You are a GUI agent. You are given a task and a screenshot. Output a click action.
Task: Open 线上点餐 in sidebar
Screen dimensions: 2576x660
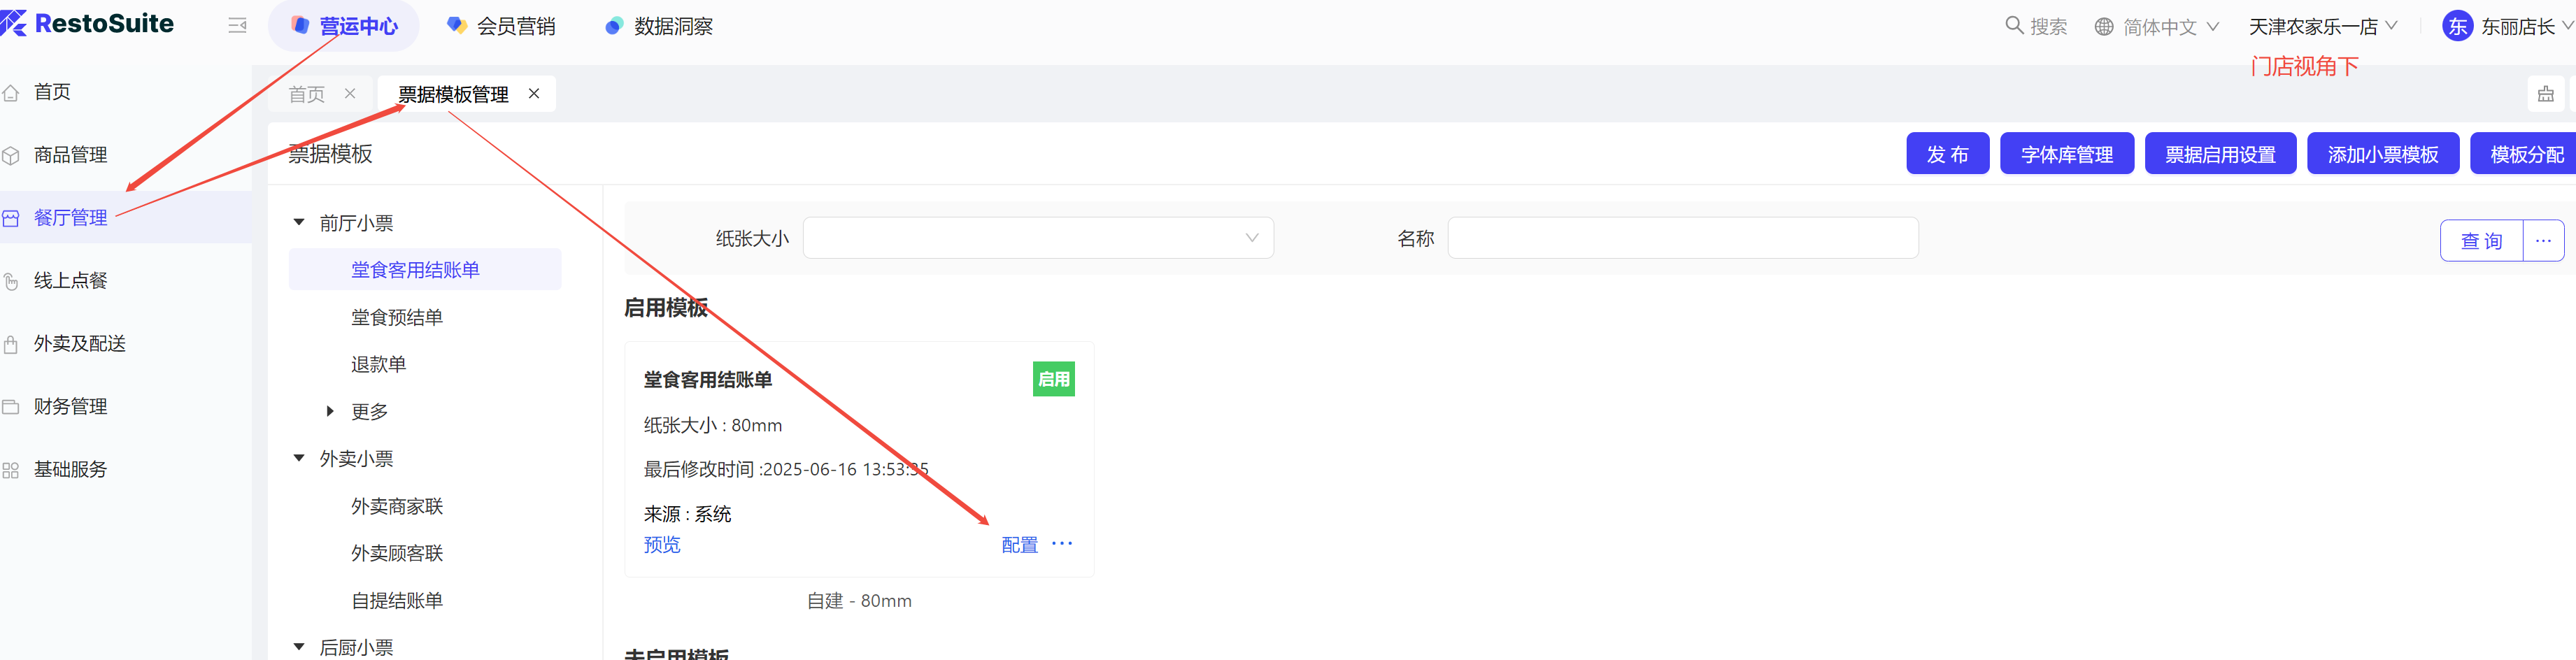coord(70,281)
